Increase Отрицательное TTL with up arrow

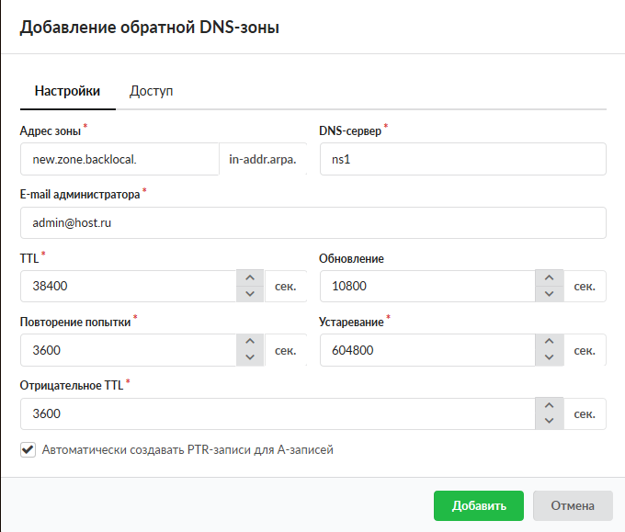(x=549, y=406)
